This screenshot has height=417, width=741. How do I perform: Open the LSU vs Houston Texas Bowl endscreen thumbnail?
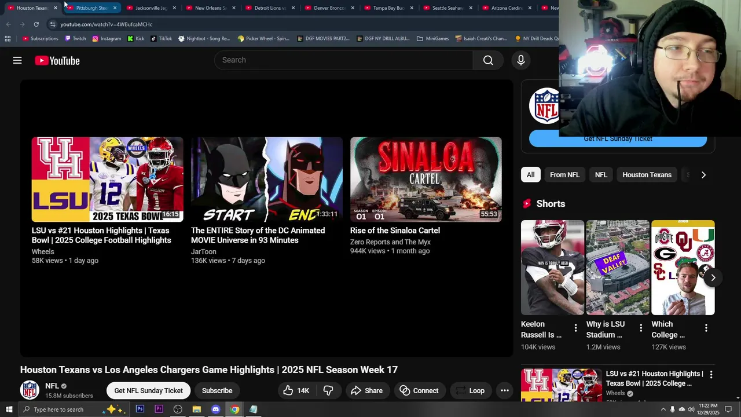click(x=107, y=180)
